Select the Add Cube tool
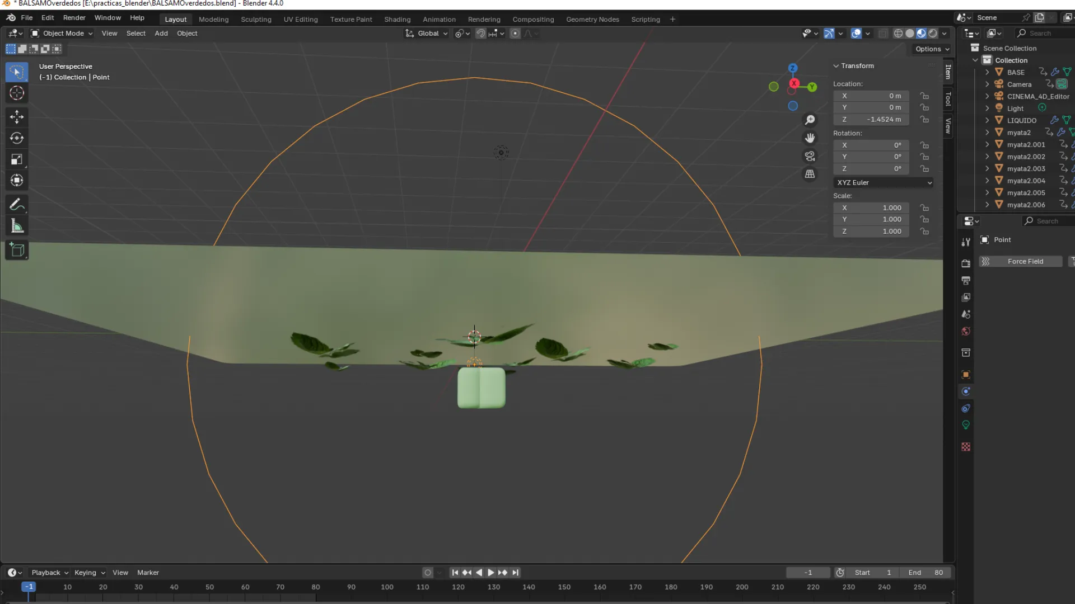 pyautogui.click(x=17, y=251)
